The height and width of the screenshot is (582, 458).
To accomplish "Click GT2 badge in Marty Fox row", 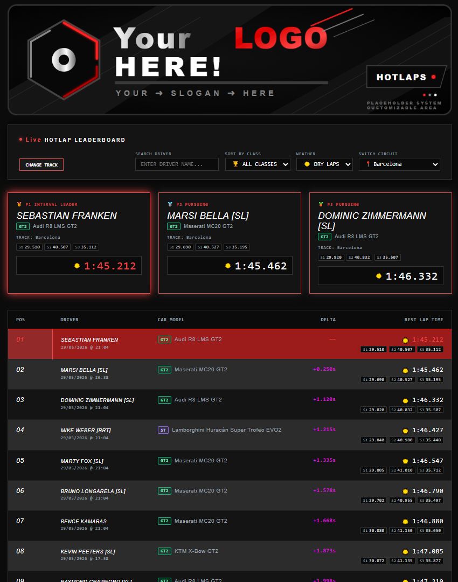I will point(164,461).
